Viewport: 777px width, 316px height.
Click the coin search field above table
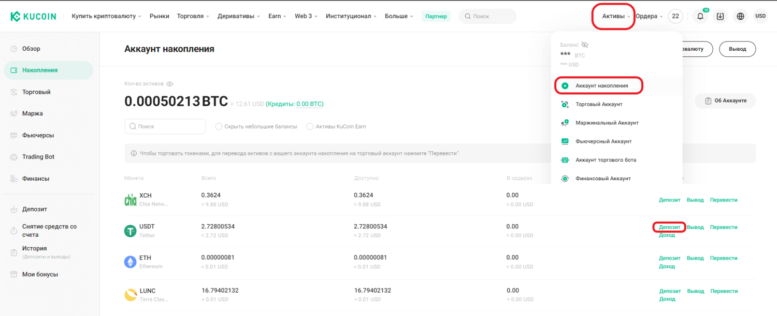165,126
